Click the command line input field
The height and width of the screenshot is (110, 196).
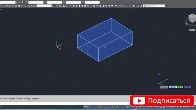pos(65,103)
